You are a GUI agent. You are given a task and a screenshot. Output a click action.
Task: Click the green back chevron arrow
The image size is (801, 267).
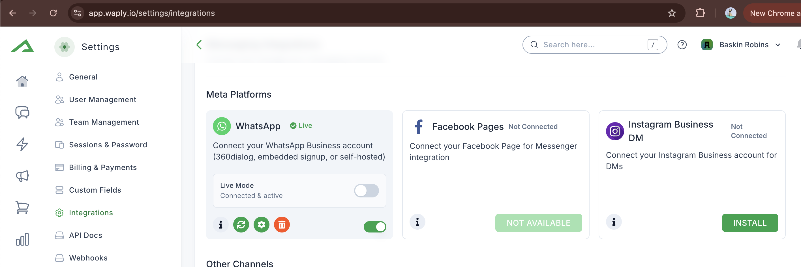tap(199, 45)
